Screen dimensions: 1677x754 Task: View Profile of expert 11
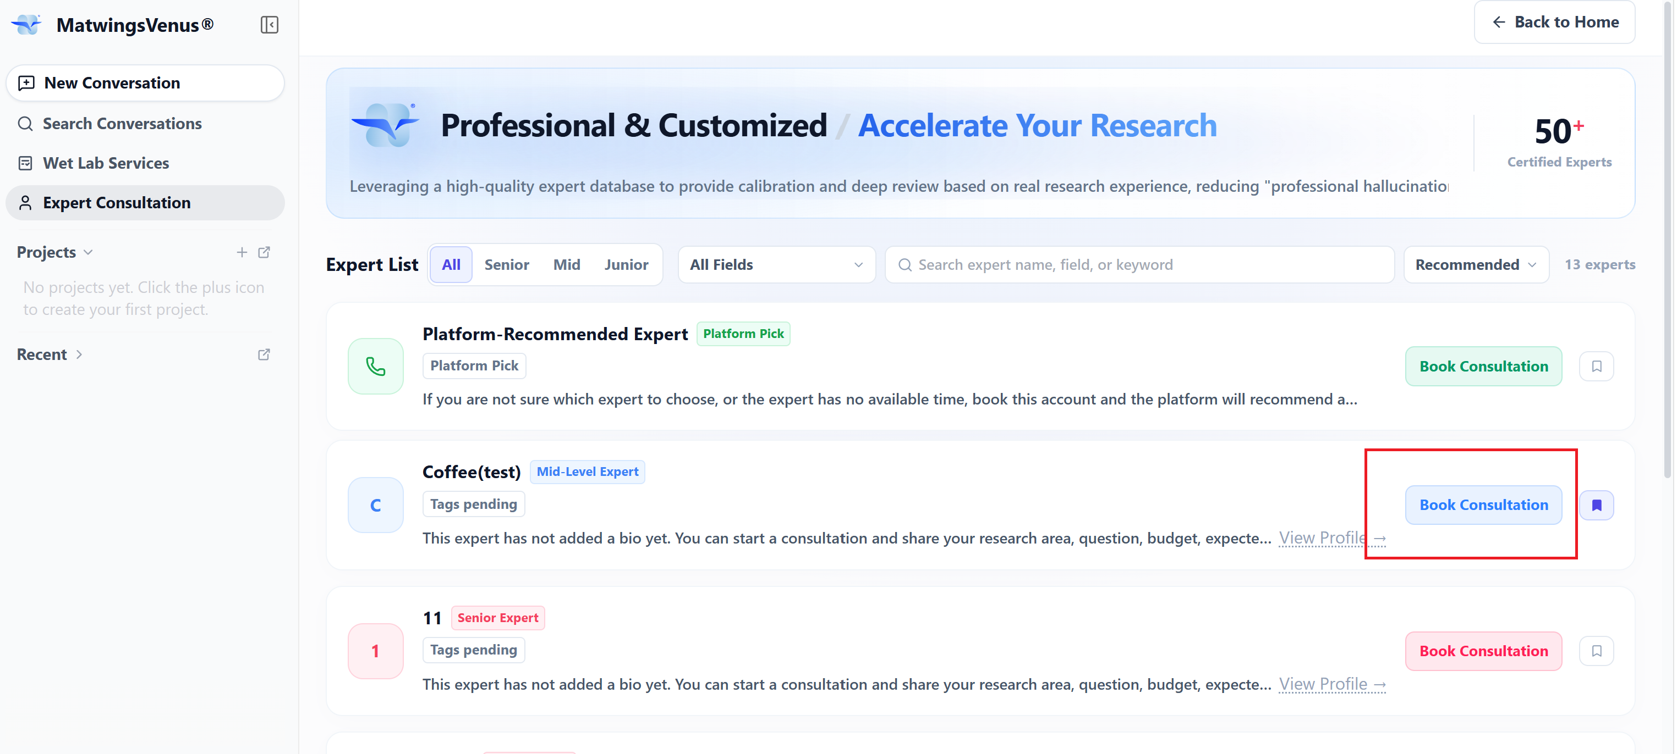click(1332, 684)
